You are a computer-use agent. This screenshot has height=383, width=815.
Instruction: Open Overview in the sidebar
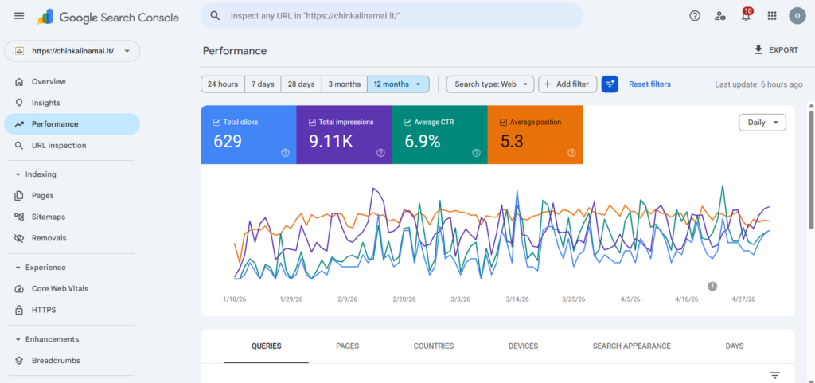coord(72,81)
